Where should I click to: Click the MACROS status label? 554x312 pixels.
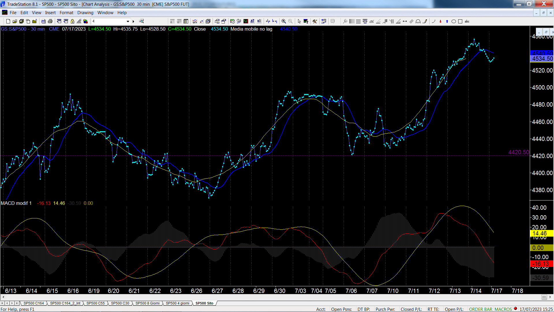pyautogui.click(x=503, y=309)
